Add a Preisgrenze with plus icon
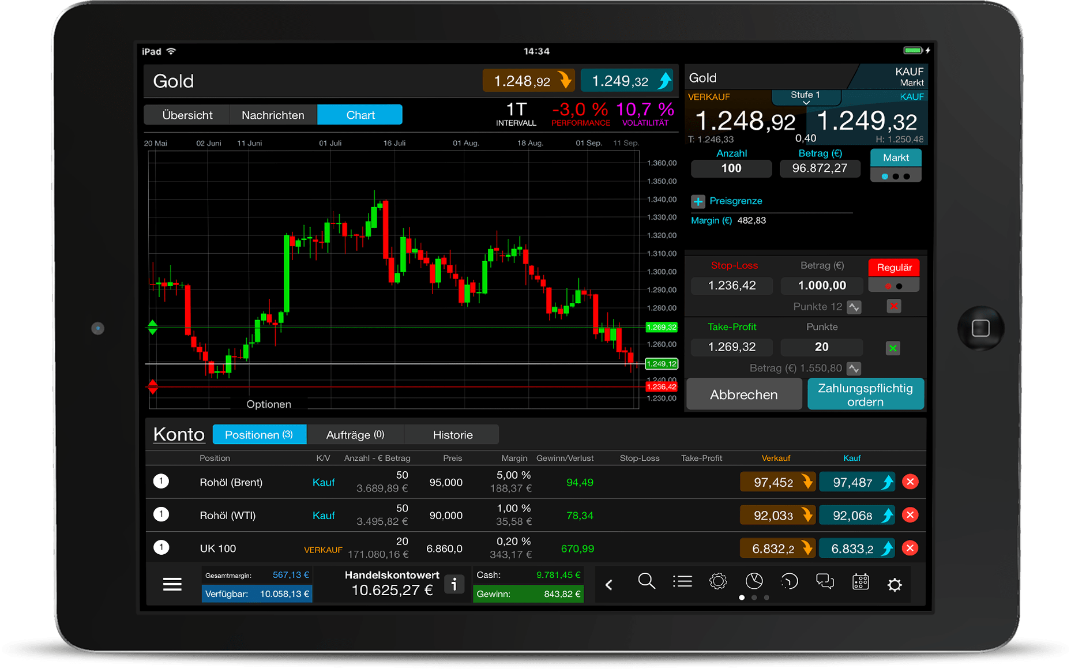Viewport: 1071px width, 669px height. point(698,201)
